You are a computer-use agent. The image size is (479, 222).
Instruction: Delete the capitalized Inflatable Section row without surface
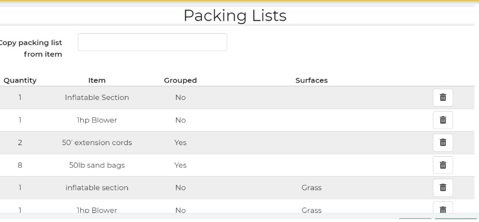pos(442,98)
